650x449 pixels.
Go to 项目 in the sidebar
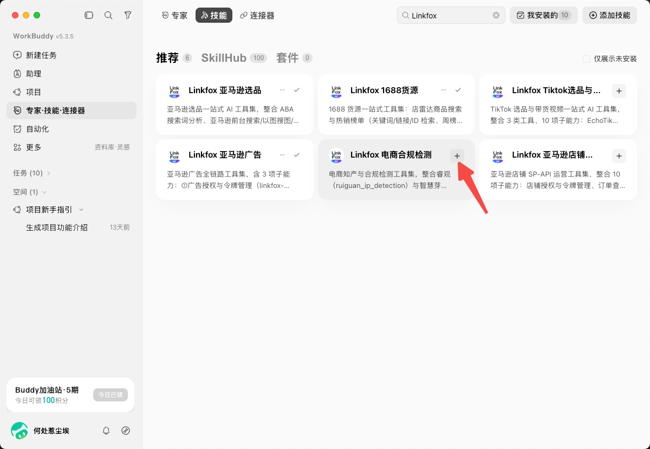71,92
